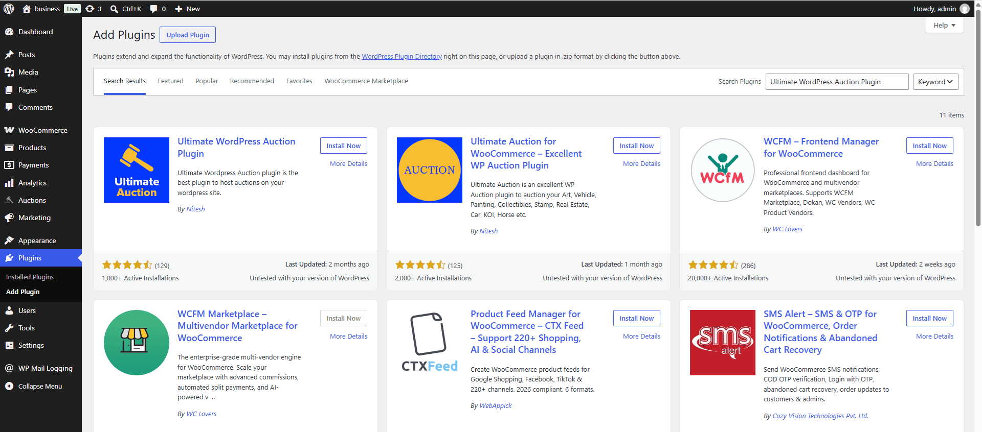Switch to the Popular tab
The height and width of the screenshot is (432, 982).
[x=207, y=81]
